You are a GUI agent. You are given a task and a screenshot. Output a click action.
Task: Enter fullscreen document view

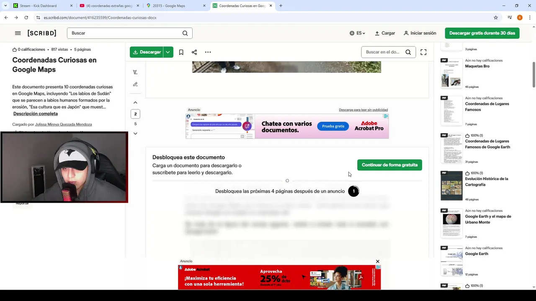pos(423,52)
